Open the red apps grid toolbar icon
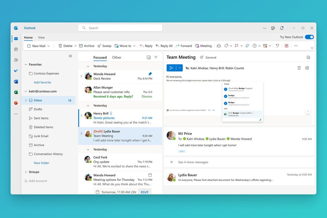The width and height of the screenshot is (327, 218). click(286, 46)
